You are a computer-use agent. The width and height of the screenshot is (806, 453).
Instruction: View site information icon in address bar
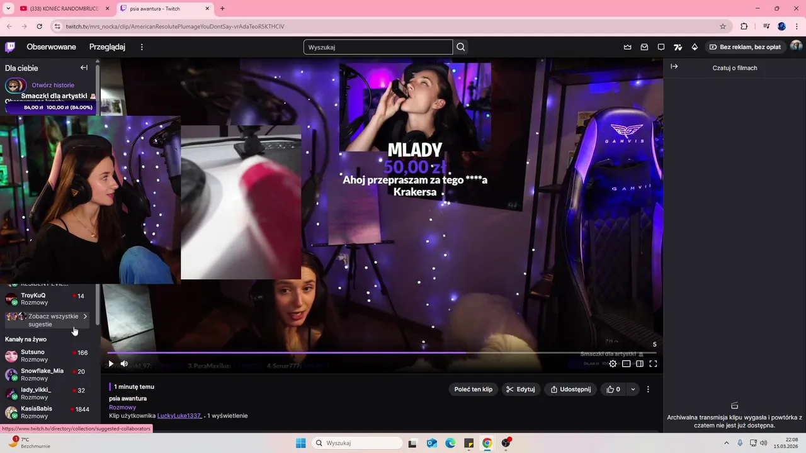click(57, 26)
